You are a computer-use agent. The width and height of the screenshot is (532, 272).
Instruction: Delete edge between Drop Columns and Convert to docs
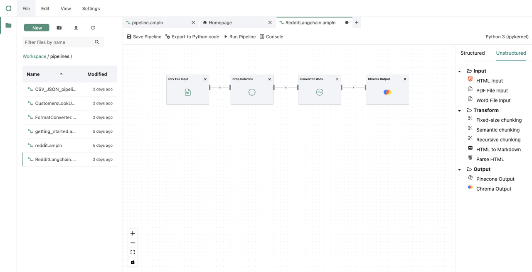pyautogui.click(x=286, y=87)
